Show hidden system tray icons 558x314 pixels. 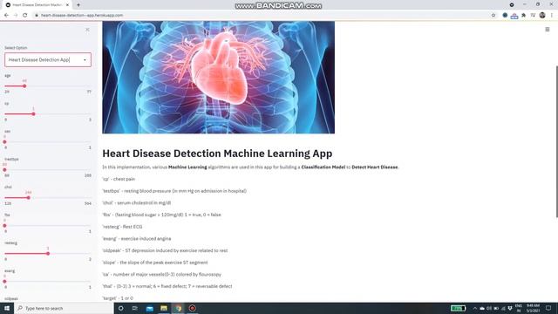click(474, 308)
